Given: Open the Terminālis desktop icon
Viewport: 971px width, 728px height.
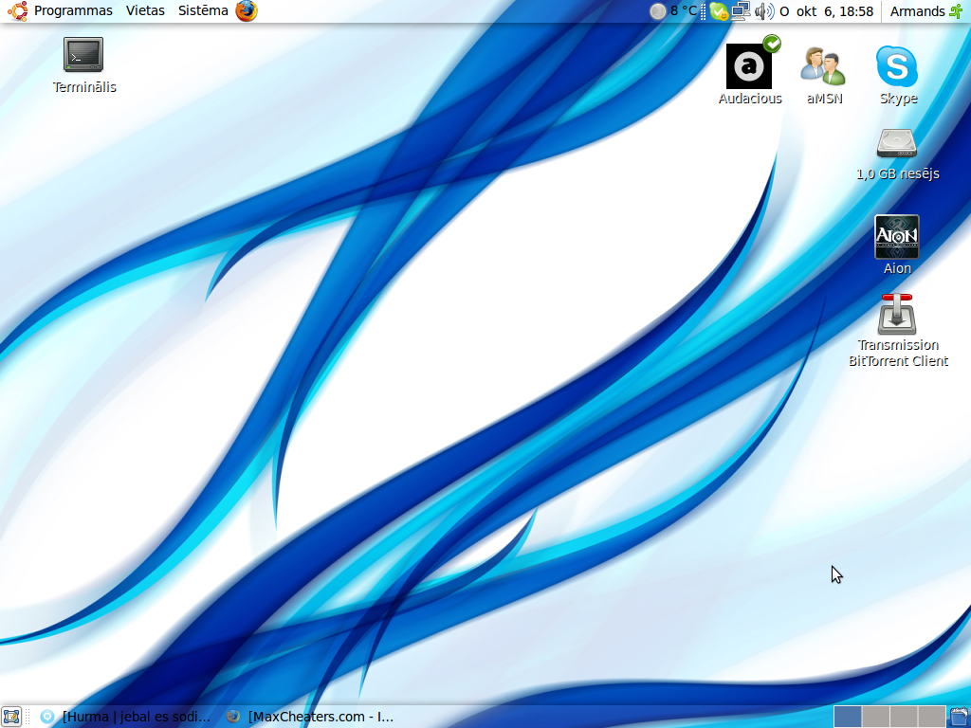Looking at the screenshot, I should (x=83, y=55).
